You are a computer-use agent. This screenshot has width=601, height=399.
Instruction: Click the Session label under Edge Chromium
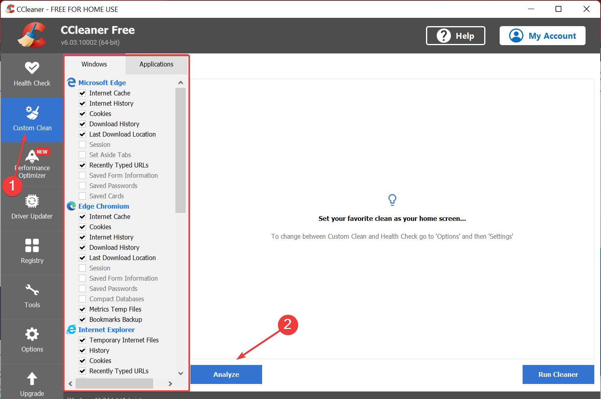pos(100,268)
